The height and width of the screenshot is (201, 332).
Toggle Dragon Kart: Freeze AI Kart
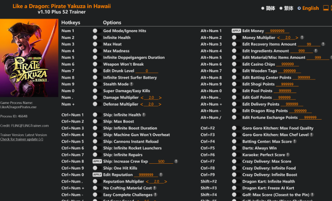(x=236, y=188)
